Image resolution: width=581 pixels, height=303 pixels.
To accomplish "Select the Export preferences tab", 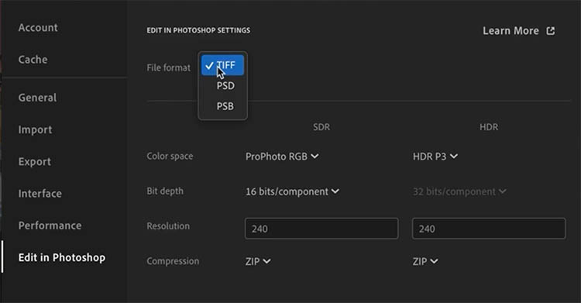I will 35,162.
